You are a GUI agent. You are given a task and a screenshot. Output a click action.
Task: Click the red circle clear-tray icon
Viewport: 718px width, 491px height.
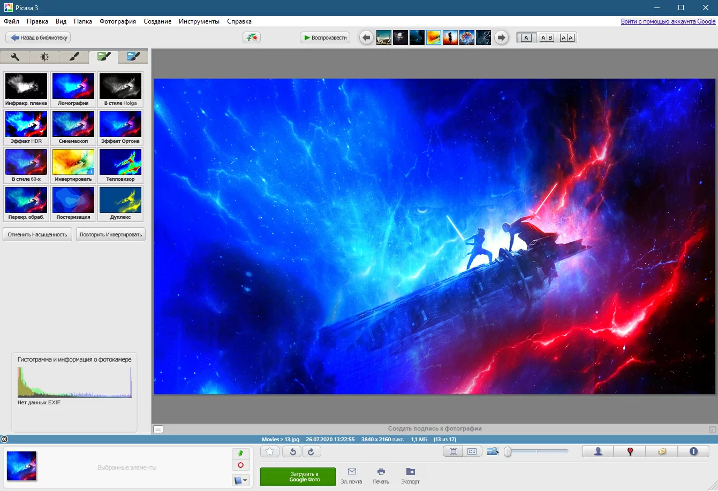240,465
